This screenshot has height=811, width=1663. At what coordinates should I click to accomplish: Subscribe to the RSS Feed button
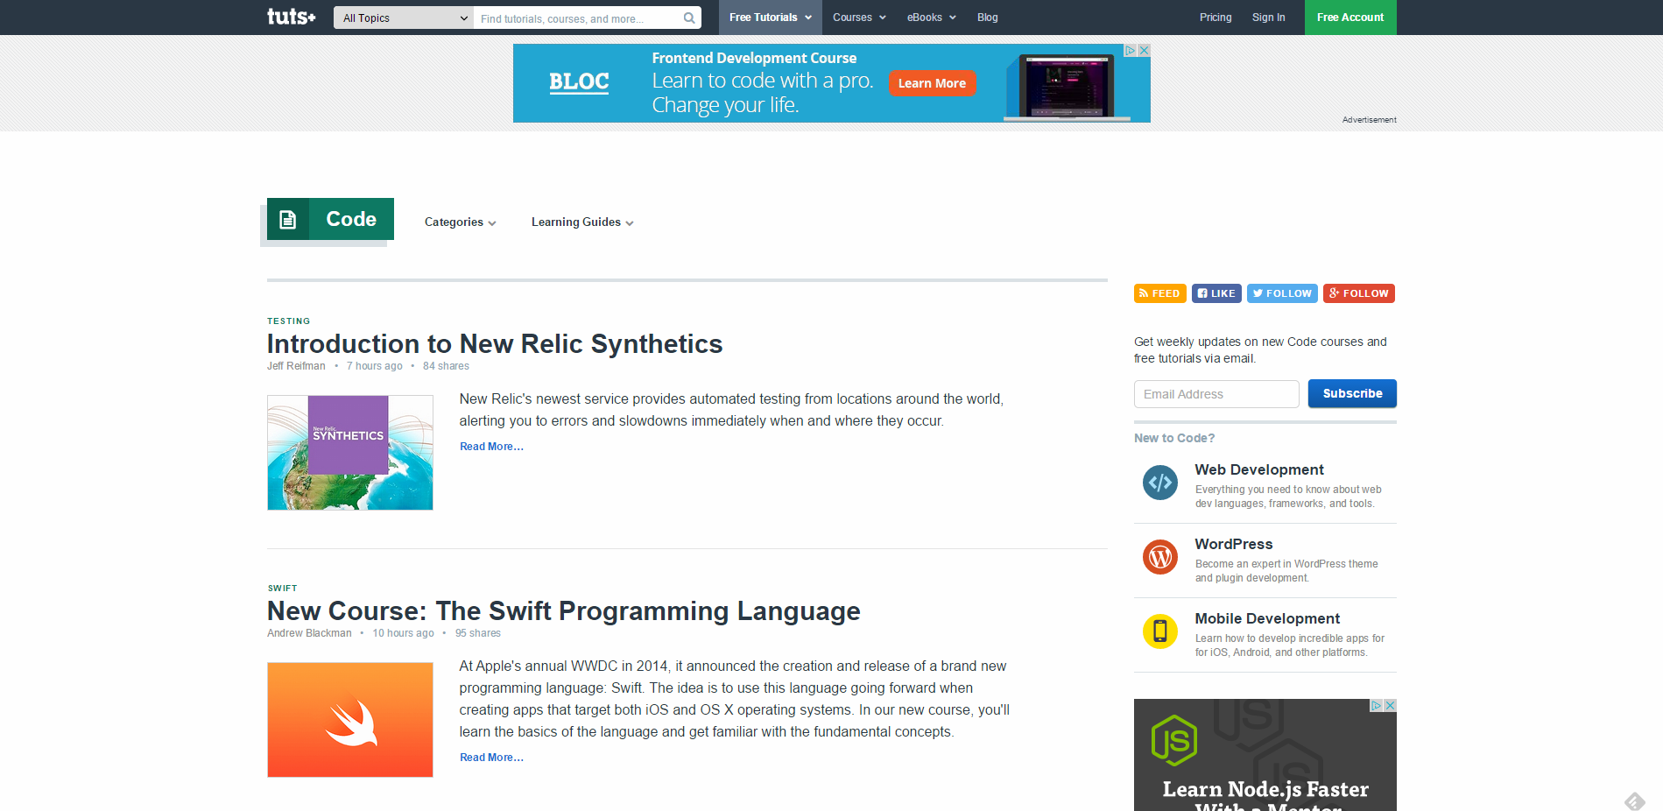[1159, 293]
